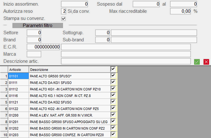
Task: Click the Inizio assortimen. input field
Action: [75, 4]
